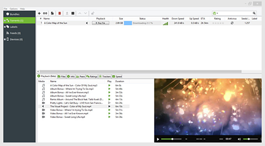This screenshot has height=146, width=265.
Task: Click the antivirus refresh icon
Action: point(232,23)
